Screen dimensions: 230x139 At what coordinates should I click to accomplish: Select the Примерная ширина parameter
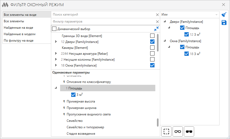[81, 108]
